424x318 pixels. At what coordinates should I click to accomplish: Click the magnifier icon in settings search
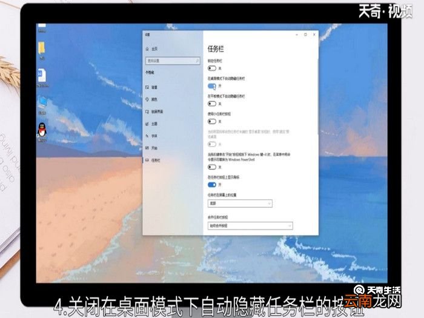(197, 61)
